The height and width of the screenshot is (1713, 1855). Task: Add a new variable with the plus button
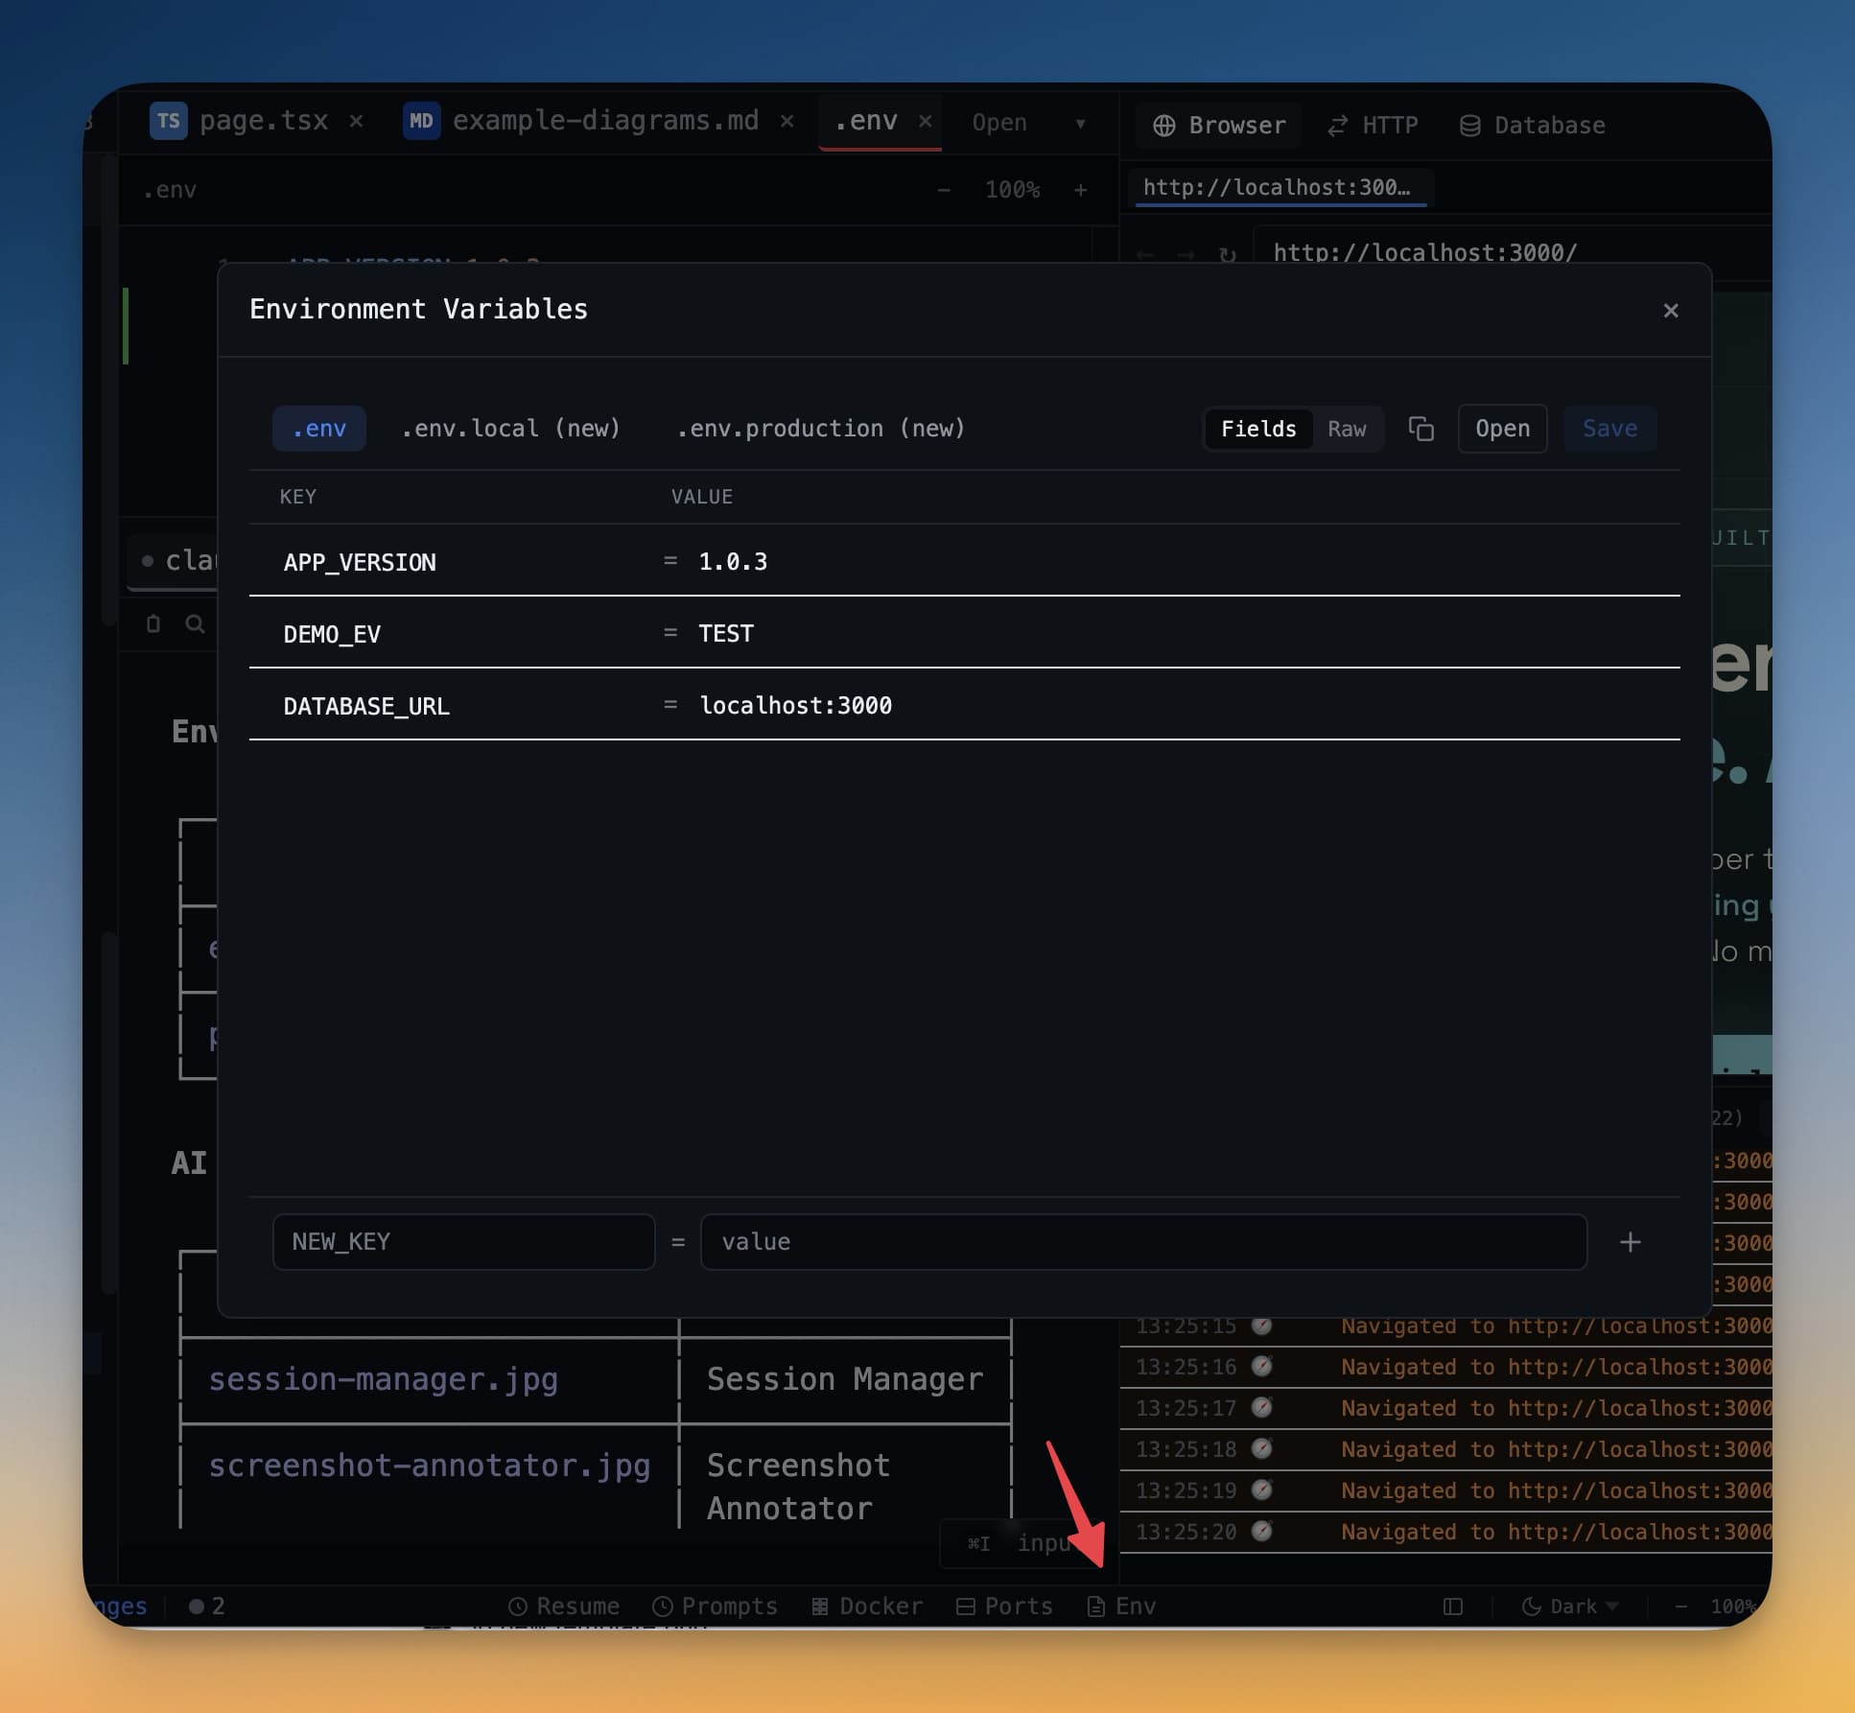(x=1631, y=1242)
